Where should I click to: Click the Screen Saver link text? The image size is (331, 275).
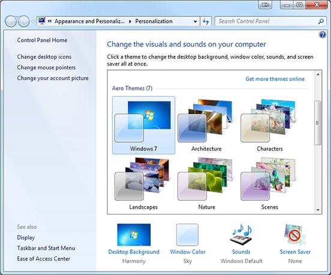coord(295,252)
